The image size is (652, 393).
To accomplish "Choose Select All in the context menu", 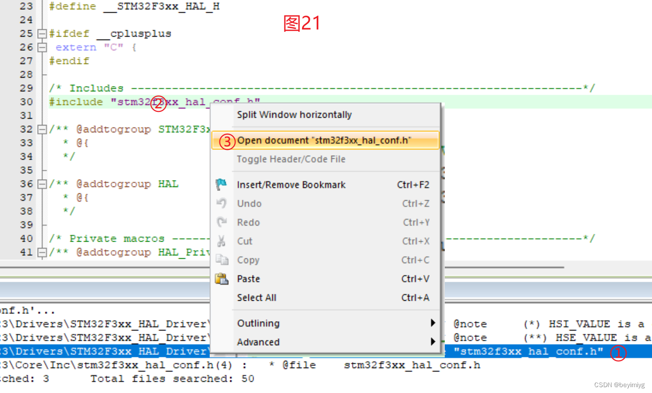I will [x=257, y=298].
